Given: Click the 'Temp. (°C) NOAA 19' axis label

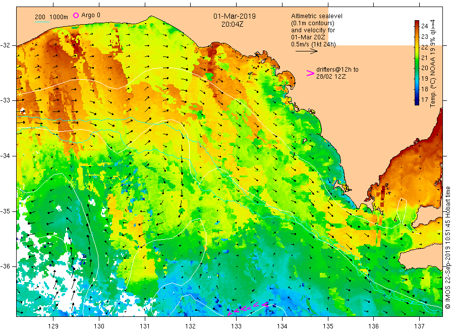Looking at the screenshot, I should [433, 78].
